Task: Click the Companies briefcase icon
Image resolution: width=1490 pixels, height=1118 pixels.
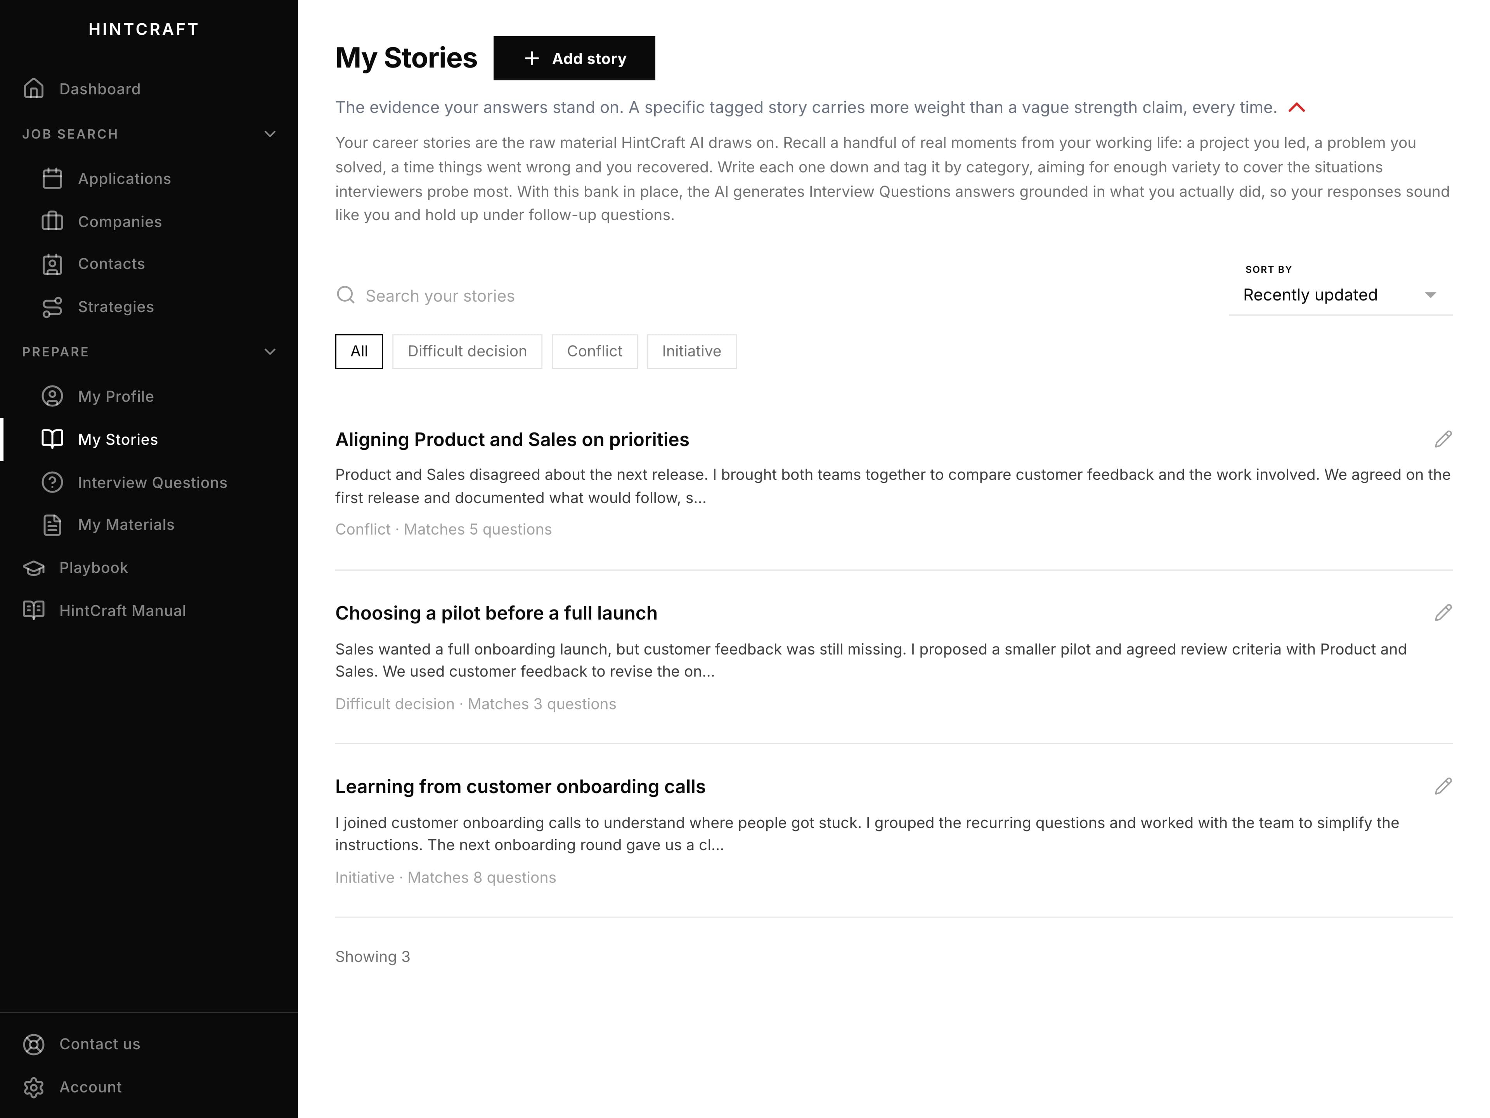Action: tap(52, 222)
